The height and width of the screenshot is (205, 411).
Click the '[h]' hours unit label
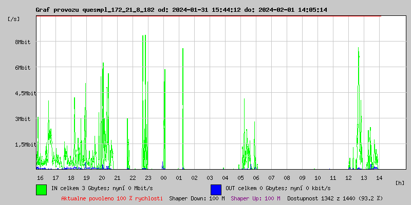click(x=400, y=182)
